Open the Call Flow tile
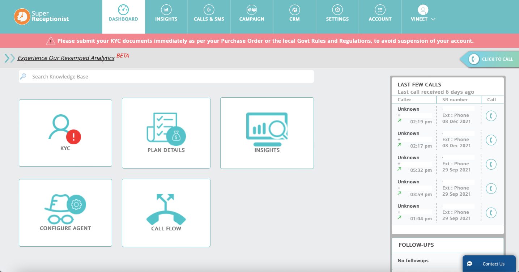The width and height of the screenshot is (519, 272). (x=166, y=213)
